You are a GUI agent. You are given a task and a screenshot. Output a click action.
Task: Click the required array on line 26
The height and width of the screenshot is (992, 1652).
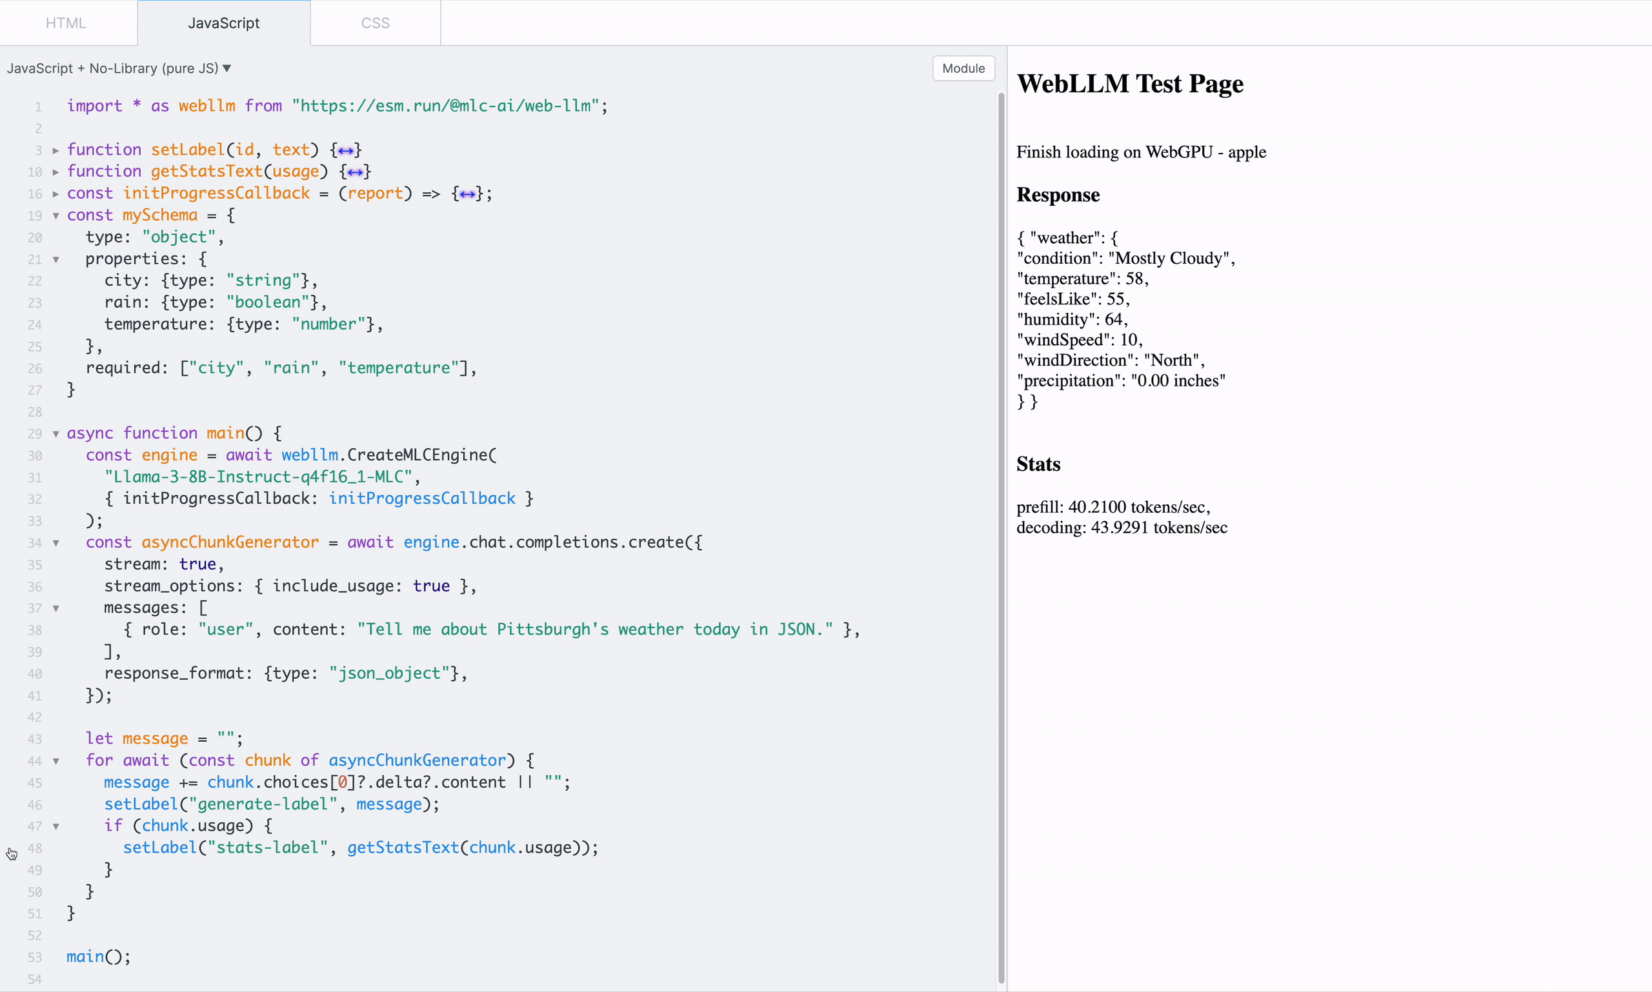click(x=281, y=368)
